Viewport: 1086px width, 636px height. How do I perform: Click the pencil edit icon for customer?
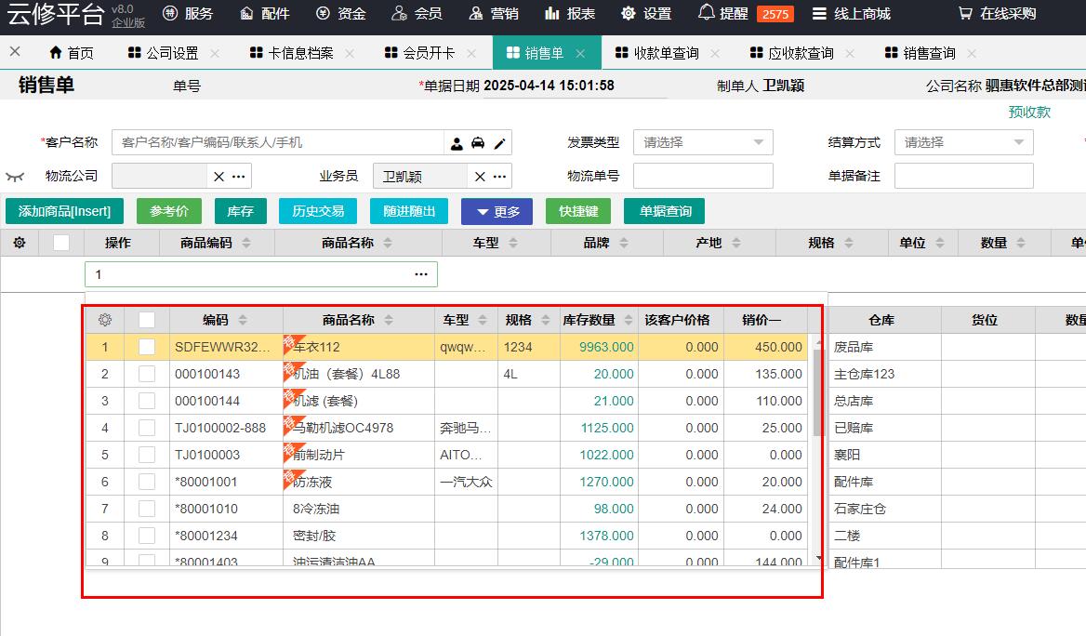(x=499, y=143)
